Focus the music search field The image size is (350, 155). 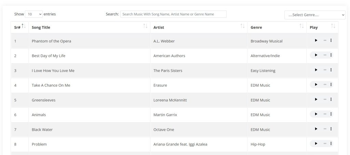pyautogui.click(x=173, y=14)
